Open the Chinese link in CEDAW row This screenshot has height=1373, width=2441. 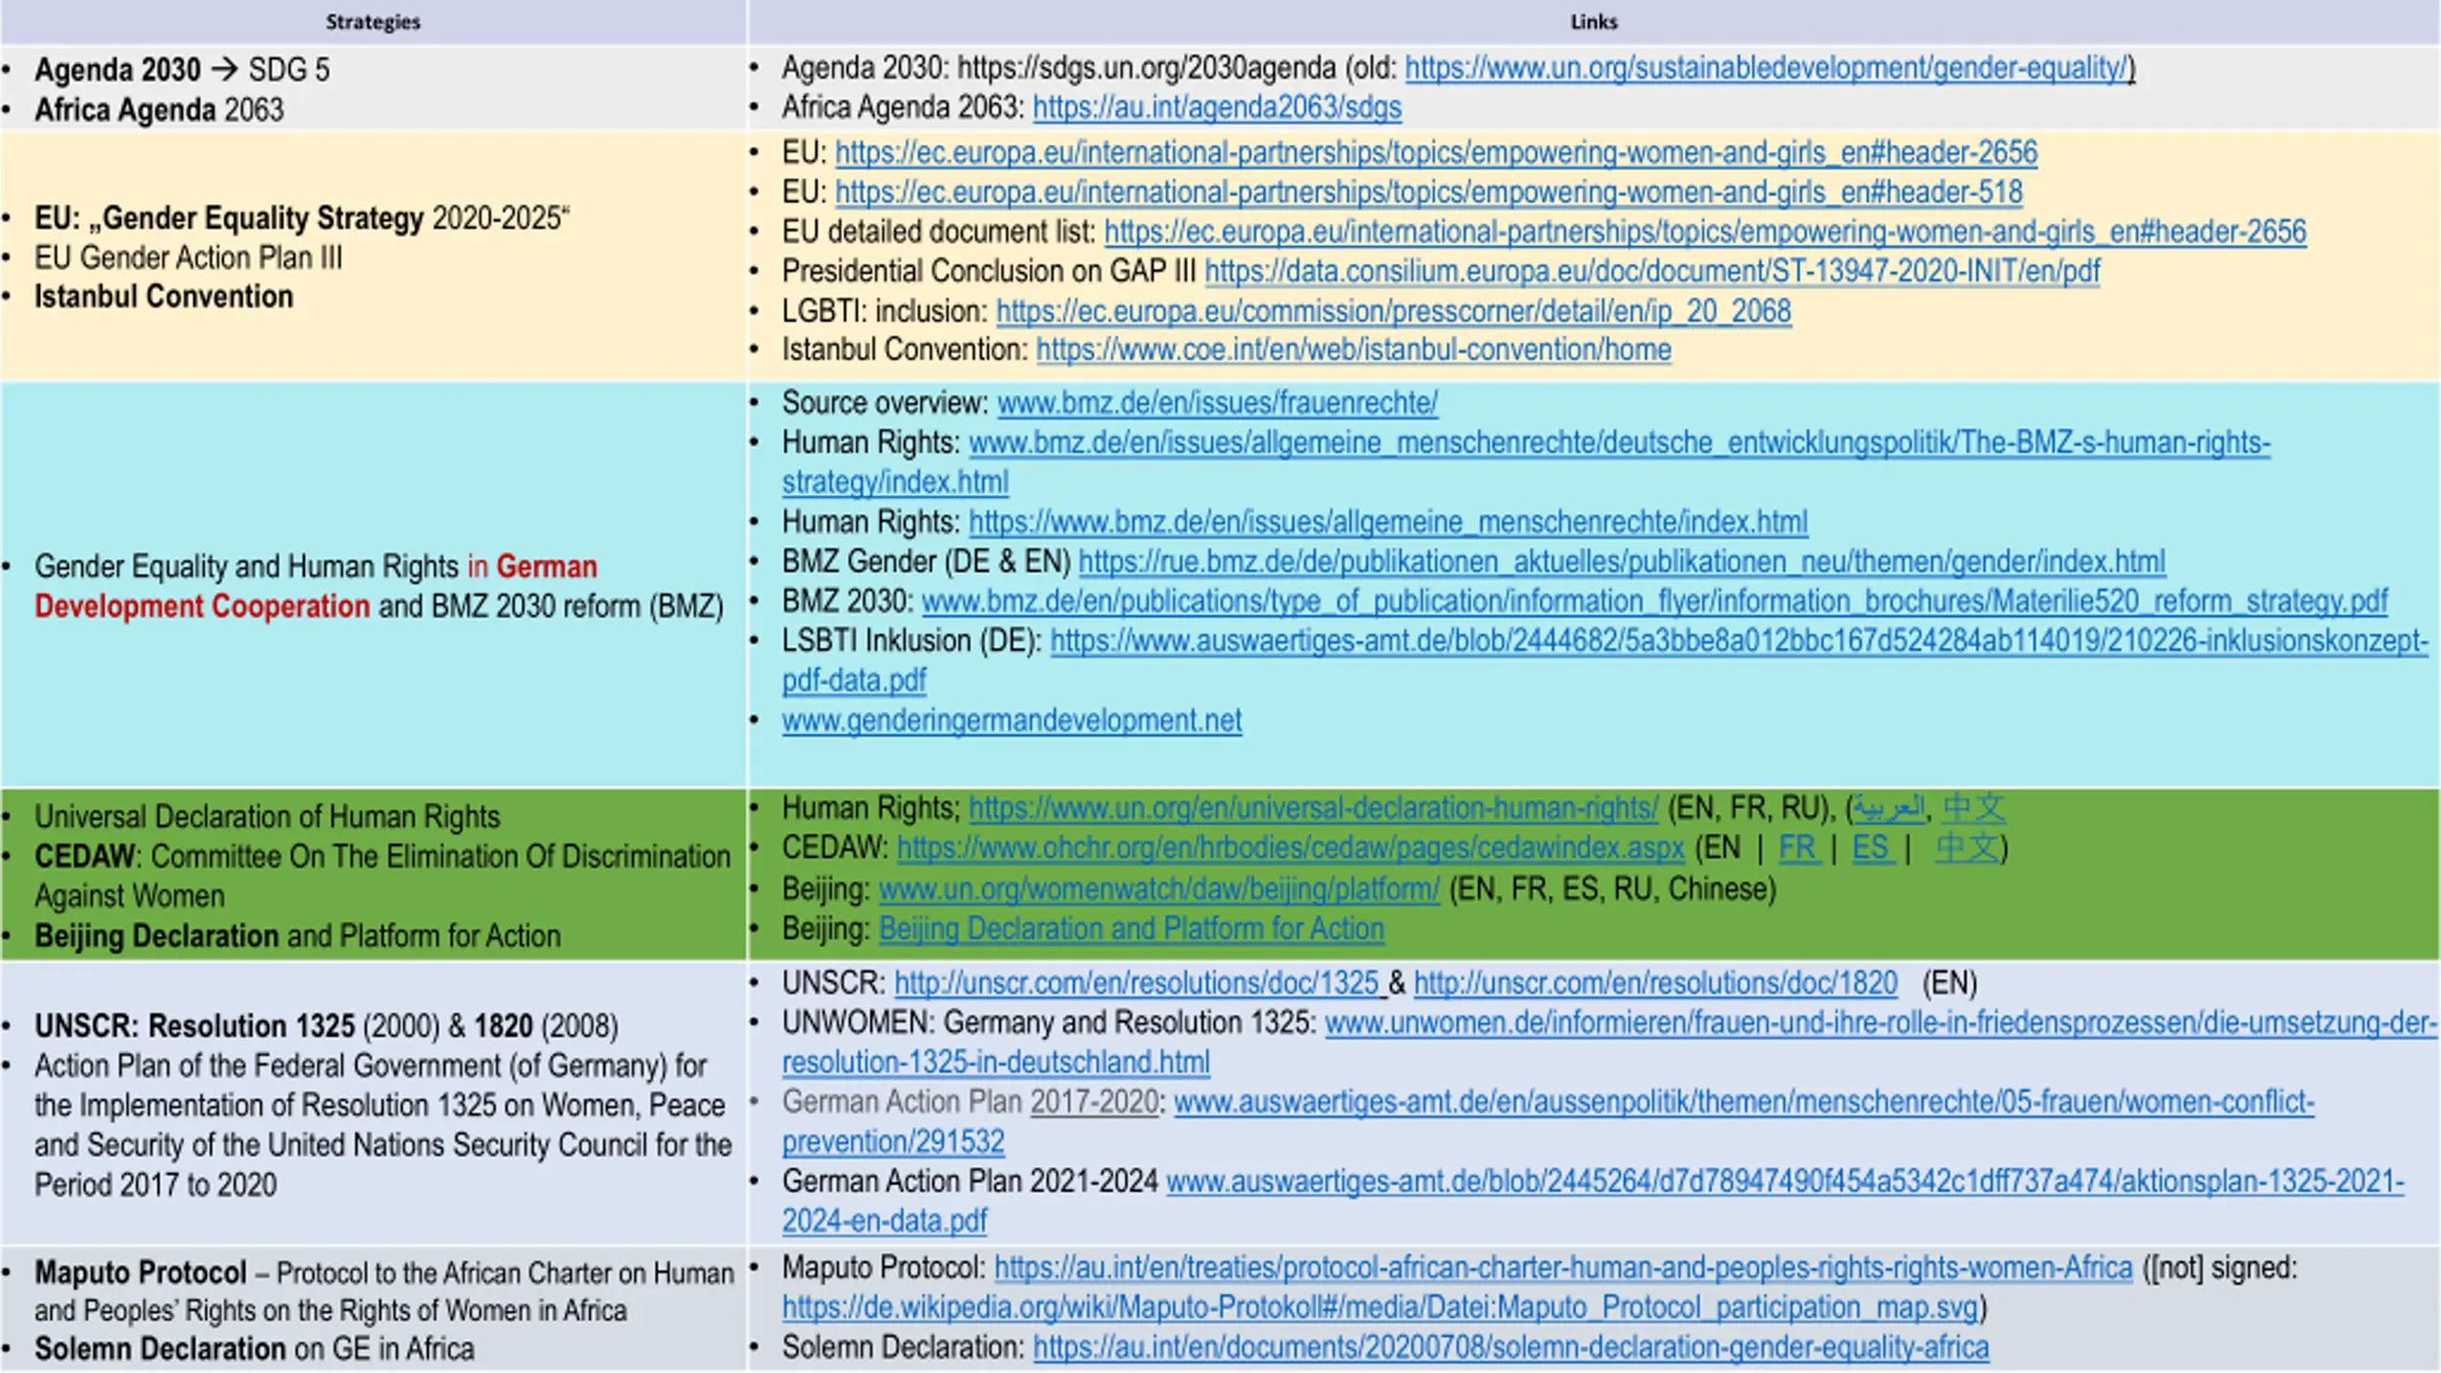[1967, 849]
